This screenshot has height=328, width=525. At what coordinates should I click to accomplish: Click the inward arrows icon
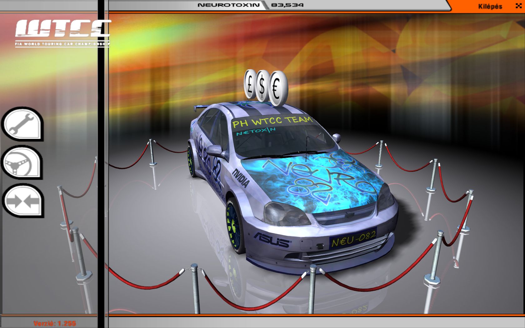(22, 201)
